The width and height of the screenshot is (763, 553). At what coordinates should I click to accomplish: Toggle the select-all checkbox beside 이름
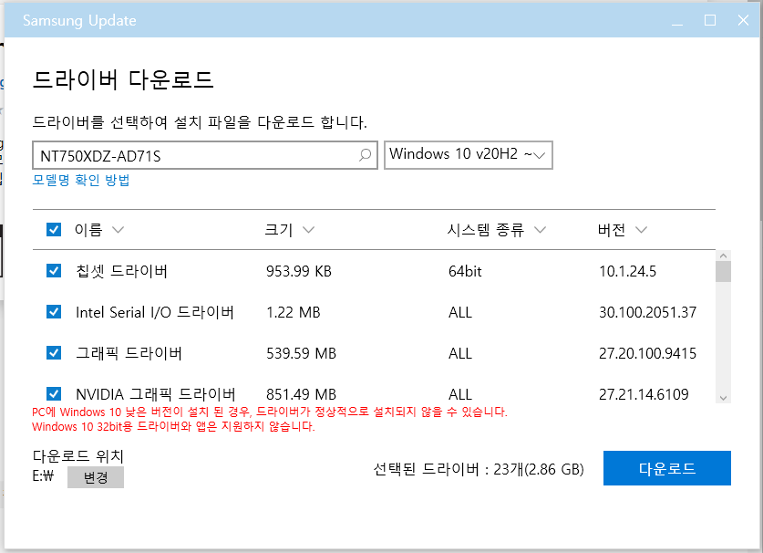pos(54,229)
